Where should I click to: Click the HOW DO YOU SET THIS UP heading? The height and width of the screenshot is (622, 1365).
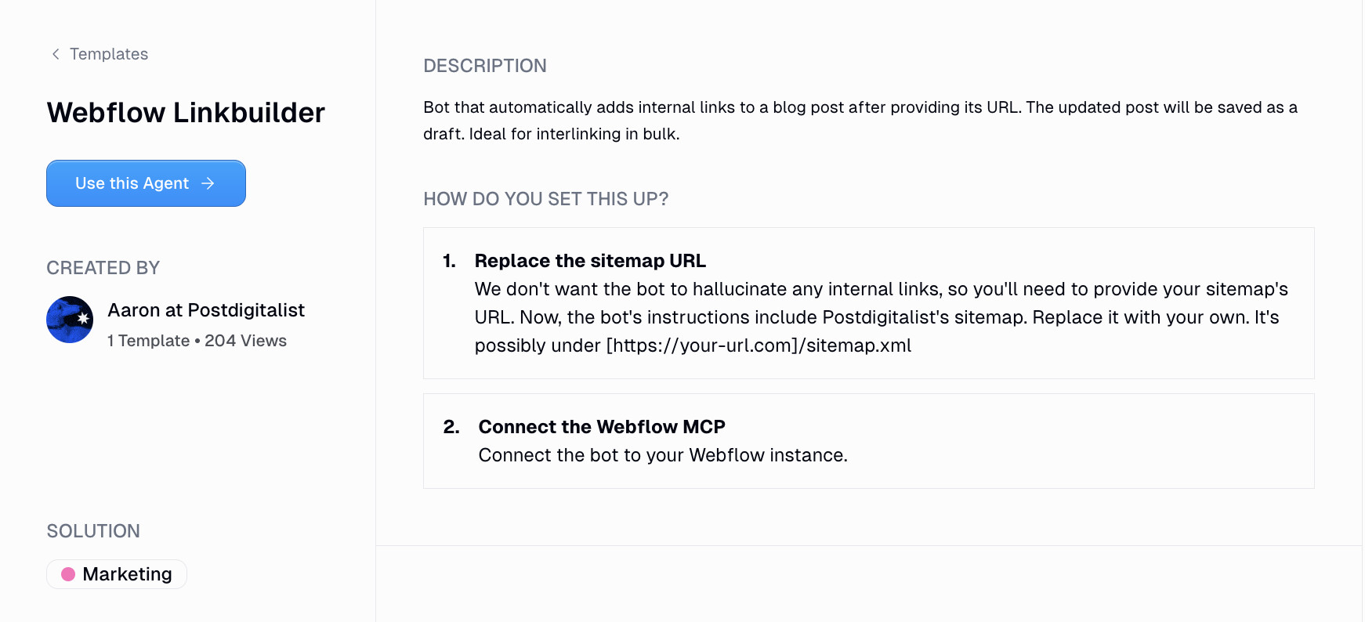546,199
